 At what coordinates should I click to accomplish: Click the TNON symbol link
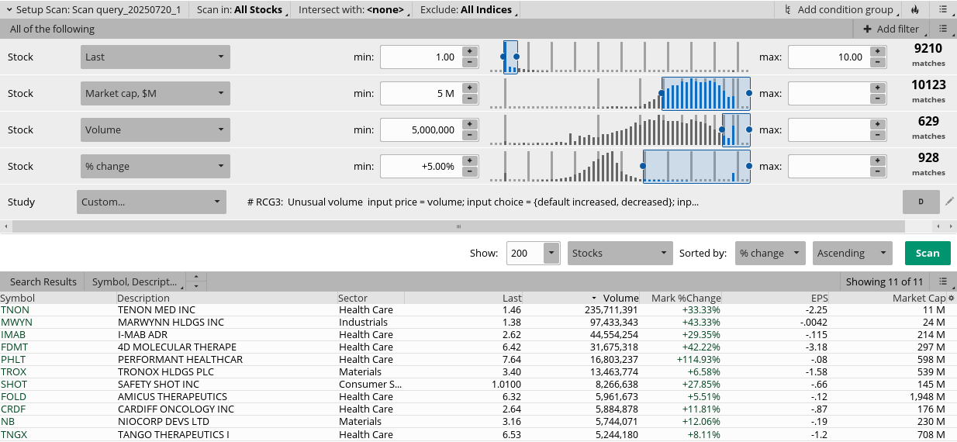point(15,309)
